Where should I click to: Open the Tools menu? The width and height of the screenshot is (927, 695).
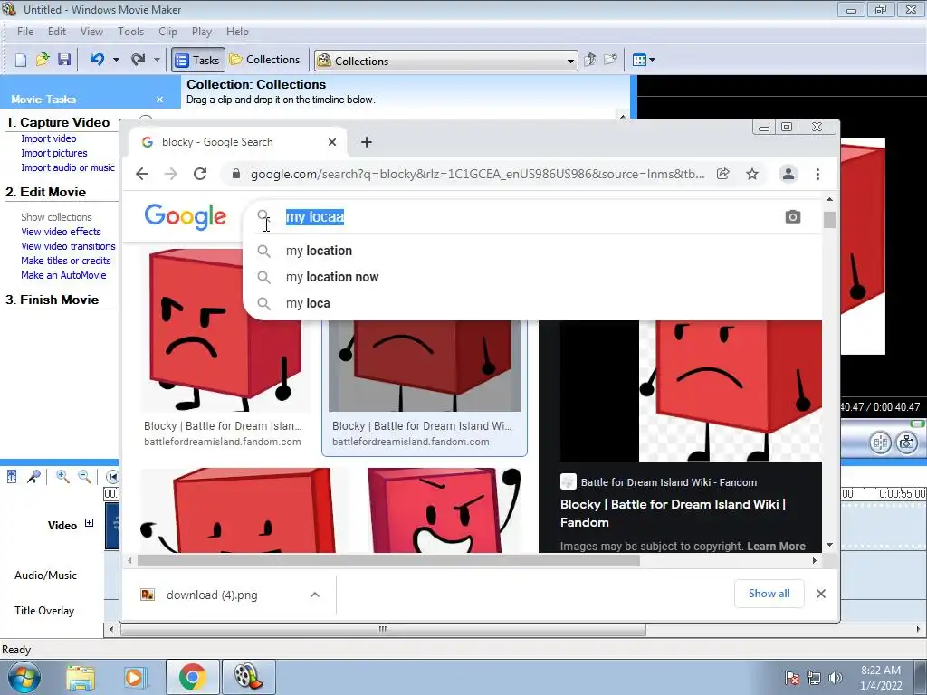[x=130, y=32]
